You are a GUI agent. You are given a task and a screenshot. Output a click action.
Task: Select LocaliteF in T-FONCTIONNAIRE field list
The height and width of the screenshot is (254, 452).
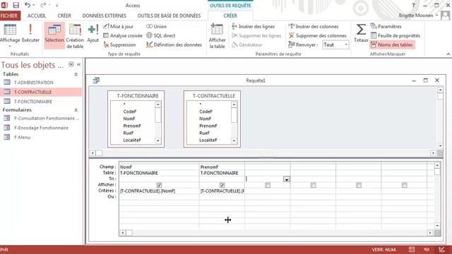point(132,140)
